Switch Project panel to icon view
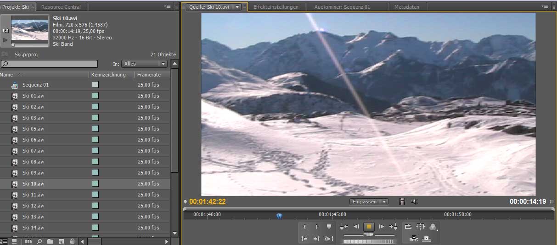Viewport: 557px width, 245px height. 14,241
